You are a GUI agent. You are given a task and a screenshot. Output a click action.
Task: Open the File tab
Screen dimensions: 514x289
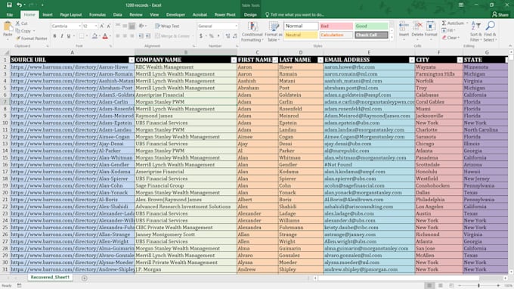10,15
